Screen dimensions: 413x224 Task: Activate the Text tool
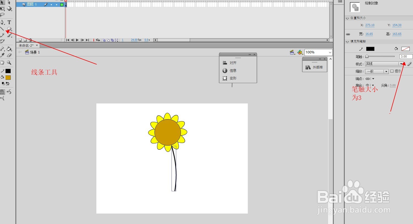coord(9,22)
